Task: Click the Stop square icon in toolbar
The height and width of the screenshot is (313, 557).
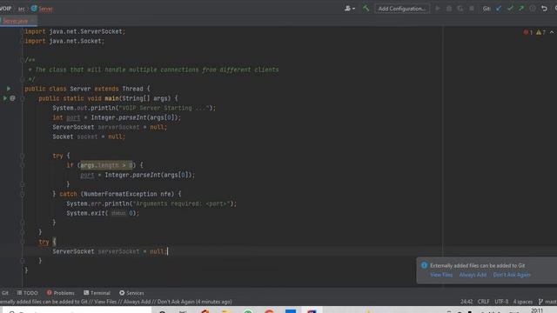Action: [472, 8]
